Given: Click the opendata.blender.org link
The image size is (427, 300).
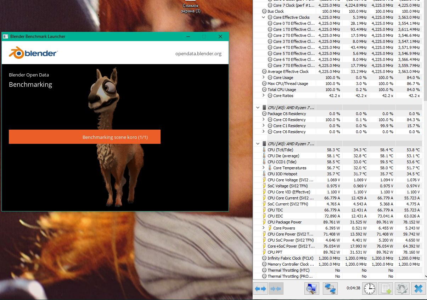Looking at the screenshot, I should coord(198,54).
